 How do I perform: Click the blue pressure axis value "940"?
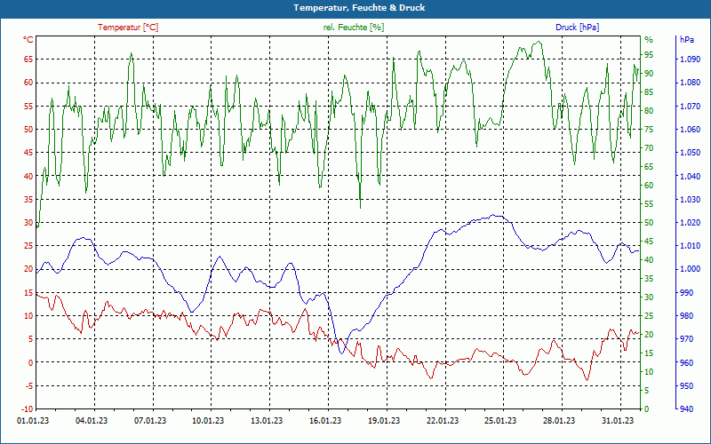[x=686, y=409]
